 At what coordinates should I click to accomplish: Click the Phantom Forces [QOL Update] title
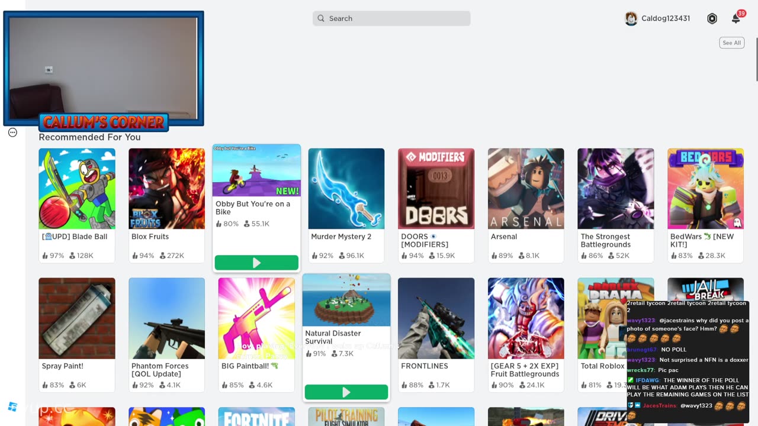(160, 370)
